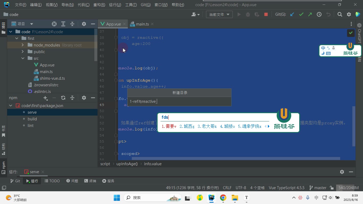Image resolution: width=363 pixels, height=204 pixels.
Task: Click the editor horizontal scrollbar
Action: 236,158
